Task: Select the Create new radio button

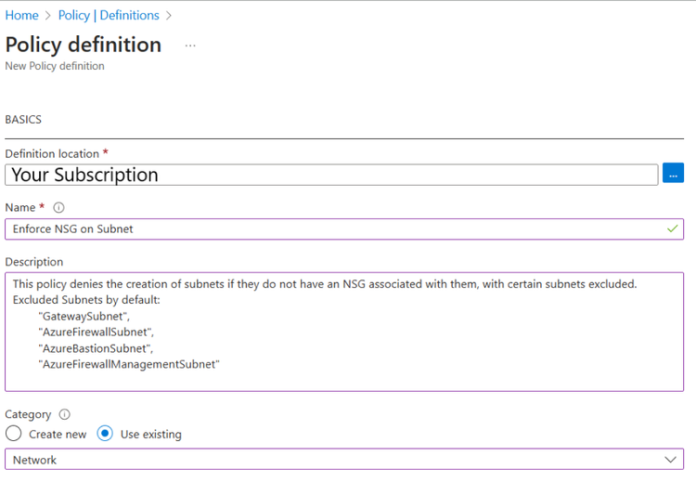Action: pos(13,434)
